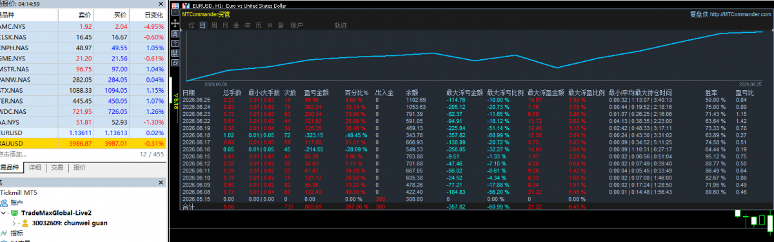774x242 pixels.
Task: Click the accounts (账户) icon in navigator
Action: [x=5, y=202]
